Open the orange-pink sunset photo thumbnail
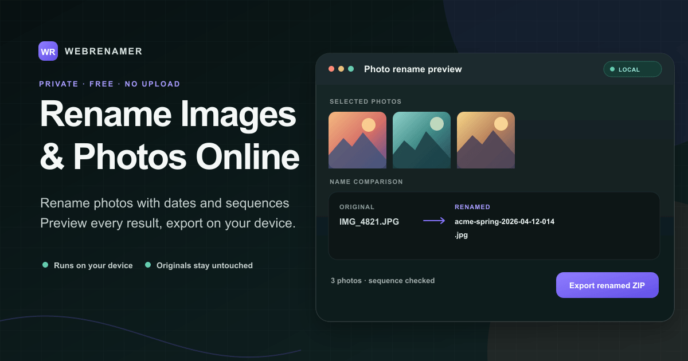 tap(357, 140)
